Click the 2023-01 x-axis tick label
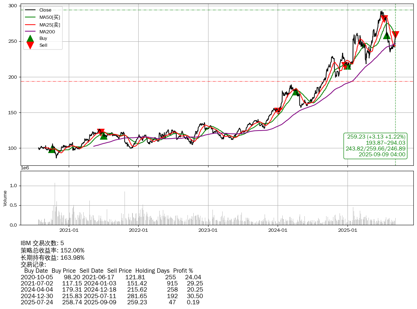This screenshot has height=309, width=417. [x=208, y=230]
